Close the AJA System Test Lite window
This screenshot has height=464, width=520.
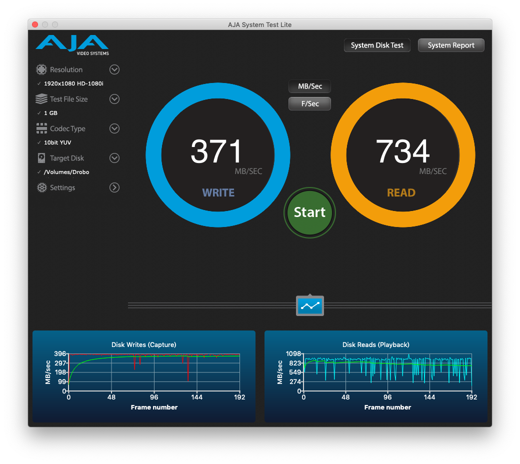coord(35,24)
